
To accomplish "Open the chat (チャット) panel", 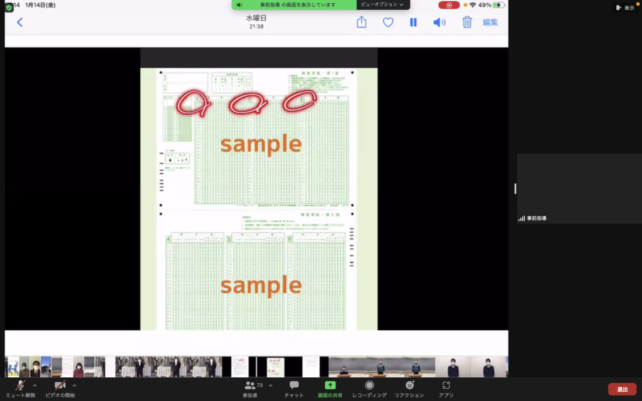I will point(294,386).
